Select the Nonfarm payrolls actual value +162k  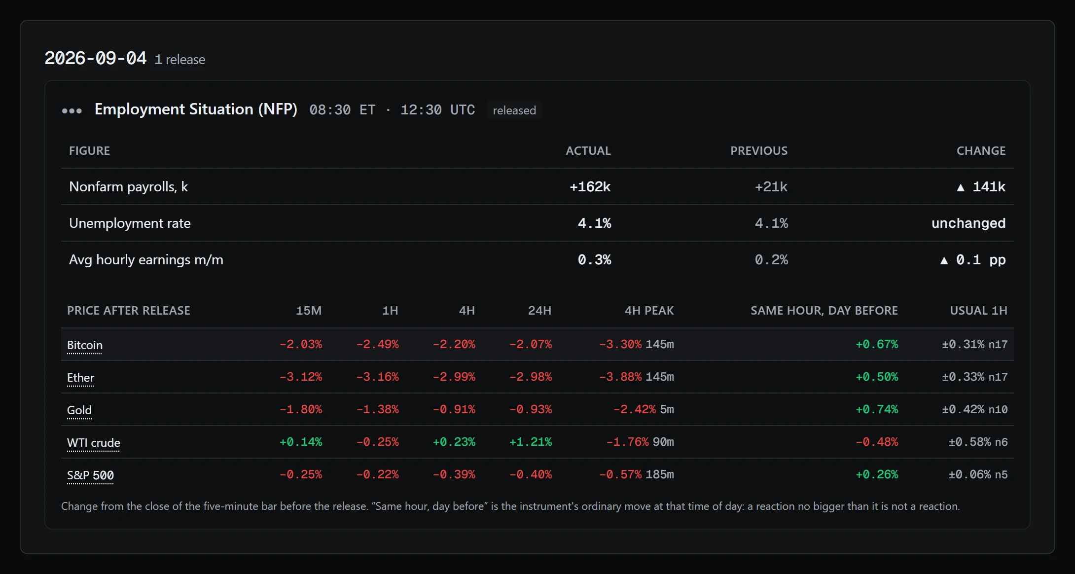(x=590, y=187)
